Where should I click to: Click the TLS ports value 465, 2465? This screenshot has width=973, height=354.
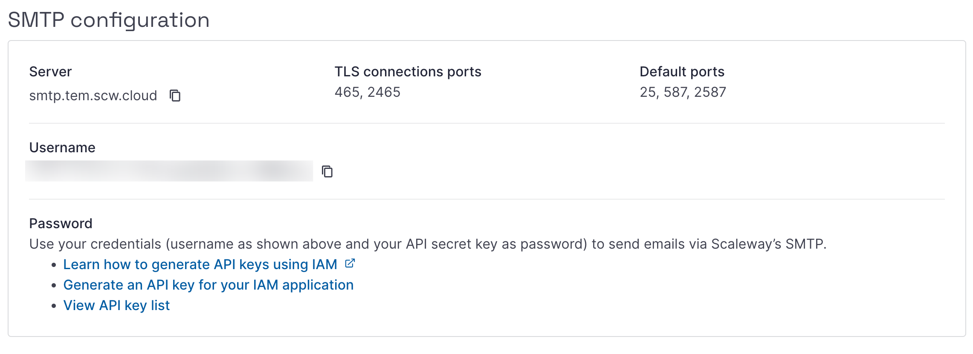(x=367, y=92)
